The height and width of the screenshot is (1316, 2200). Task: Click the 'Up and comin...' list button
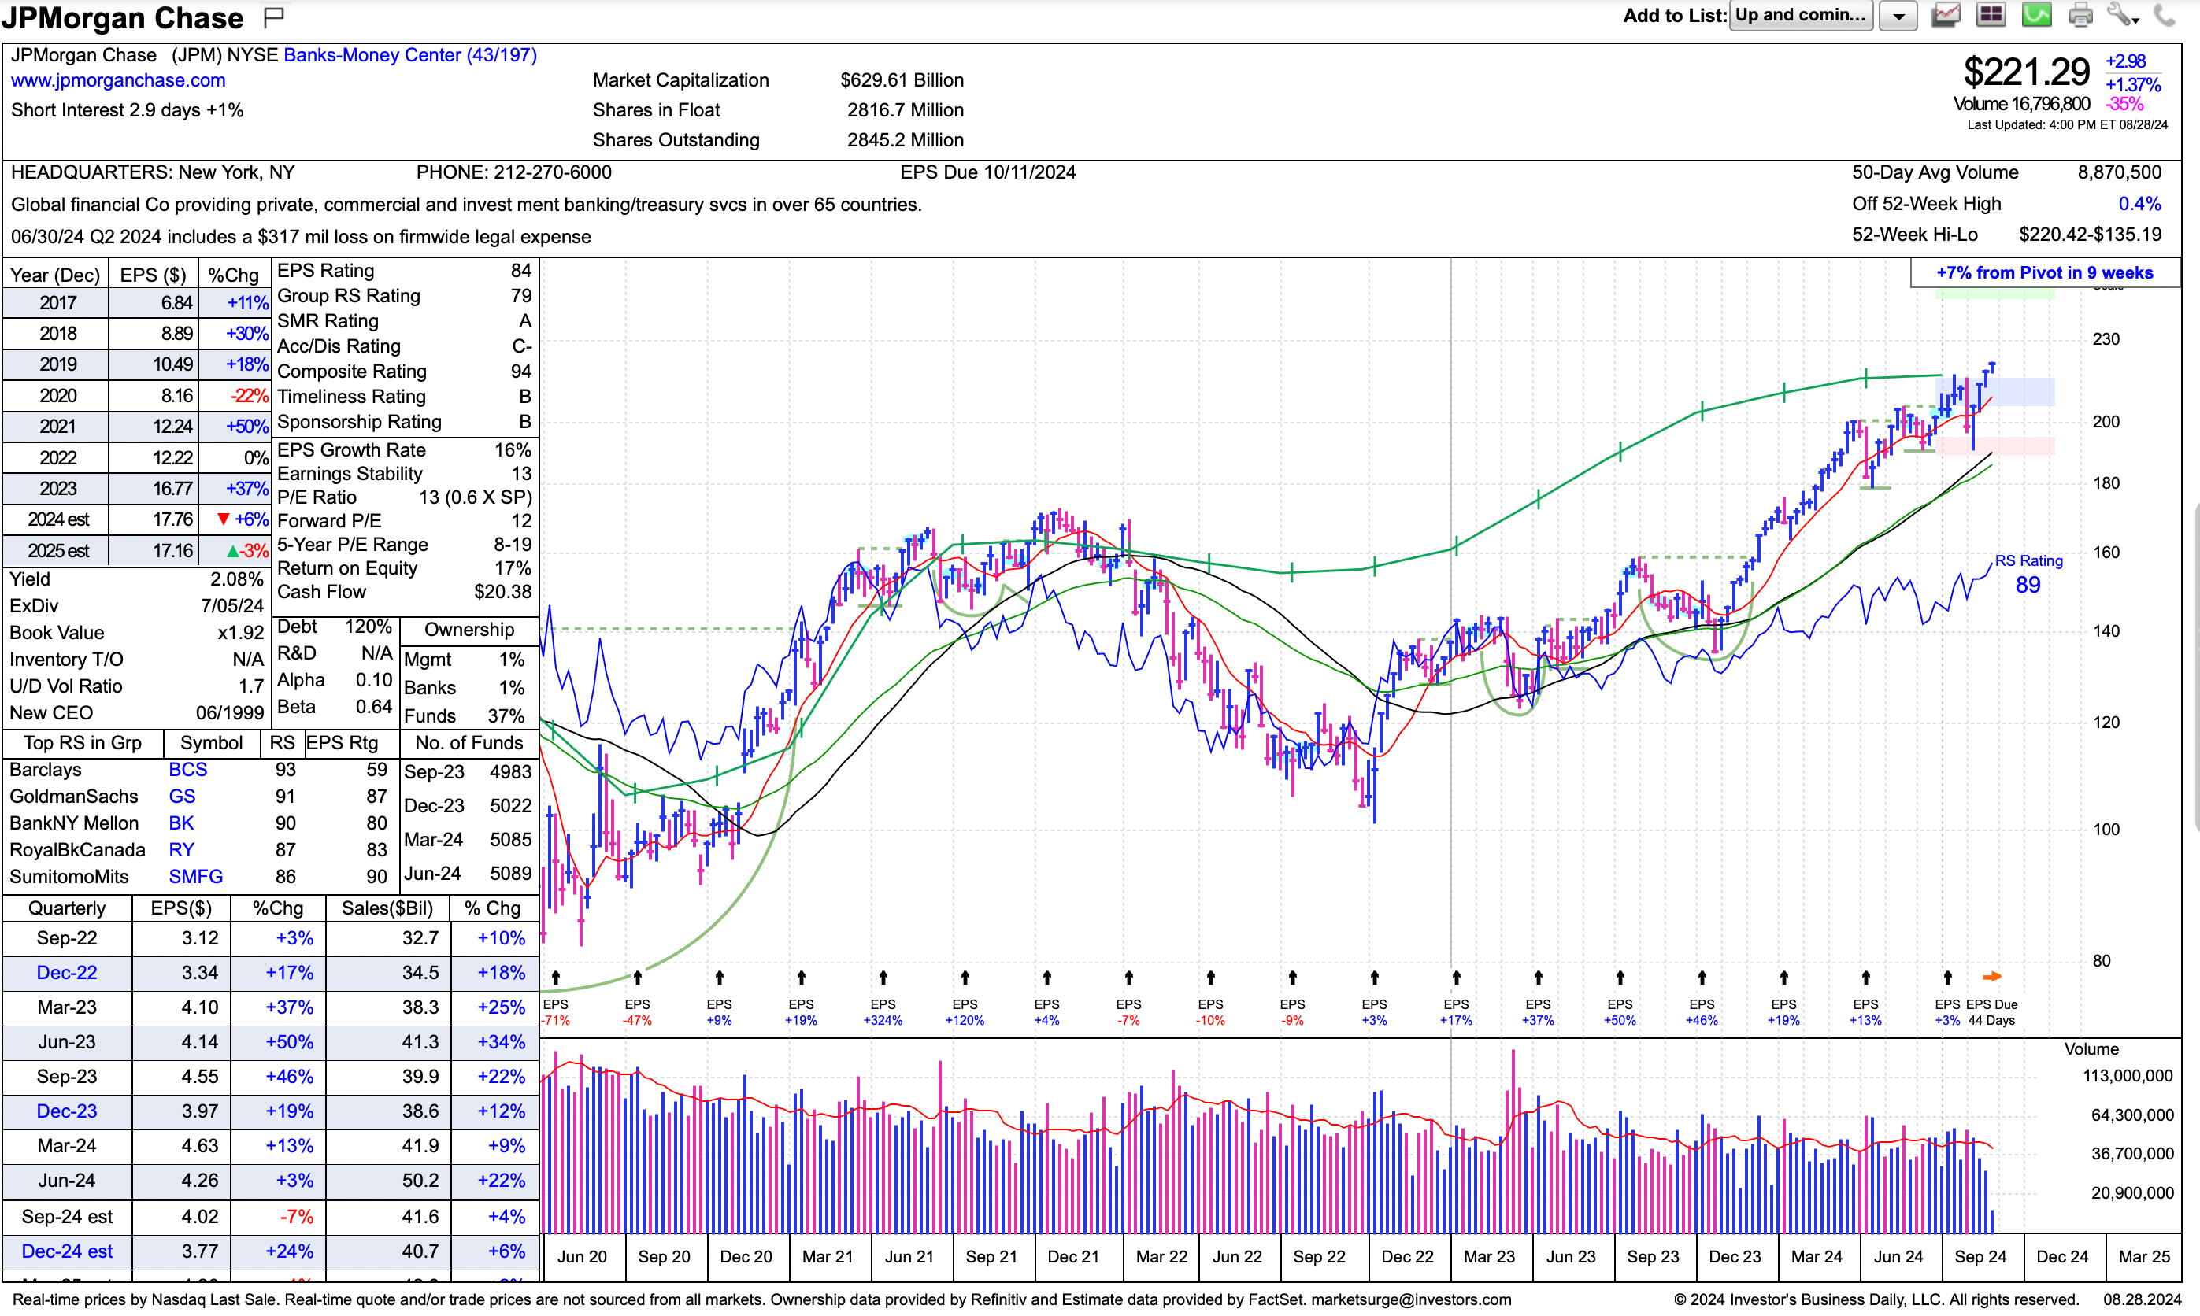point(1801,16)
